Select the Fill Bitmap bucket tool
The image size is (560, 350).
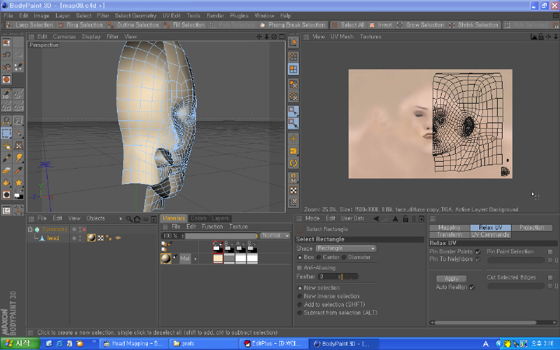[x=6, y=183]
